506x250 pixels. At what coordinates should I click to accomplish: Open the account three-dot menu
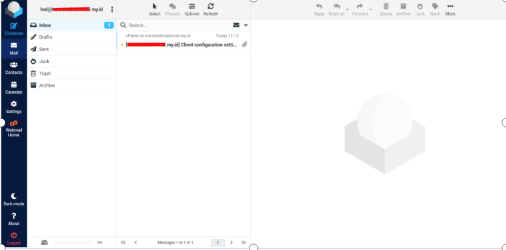coord(112,9)
